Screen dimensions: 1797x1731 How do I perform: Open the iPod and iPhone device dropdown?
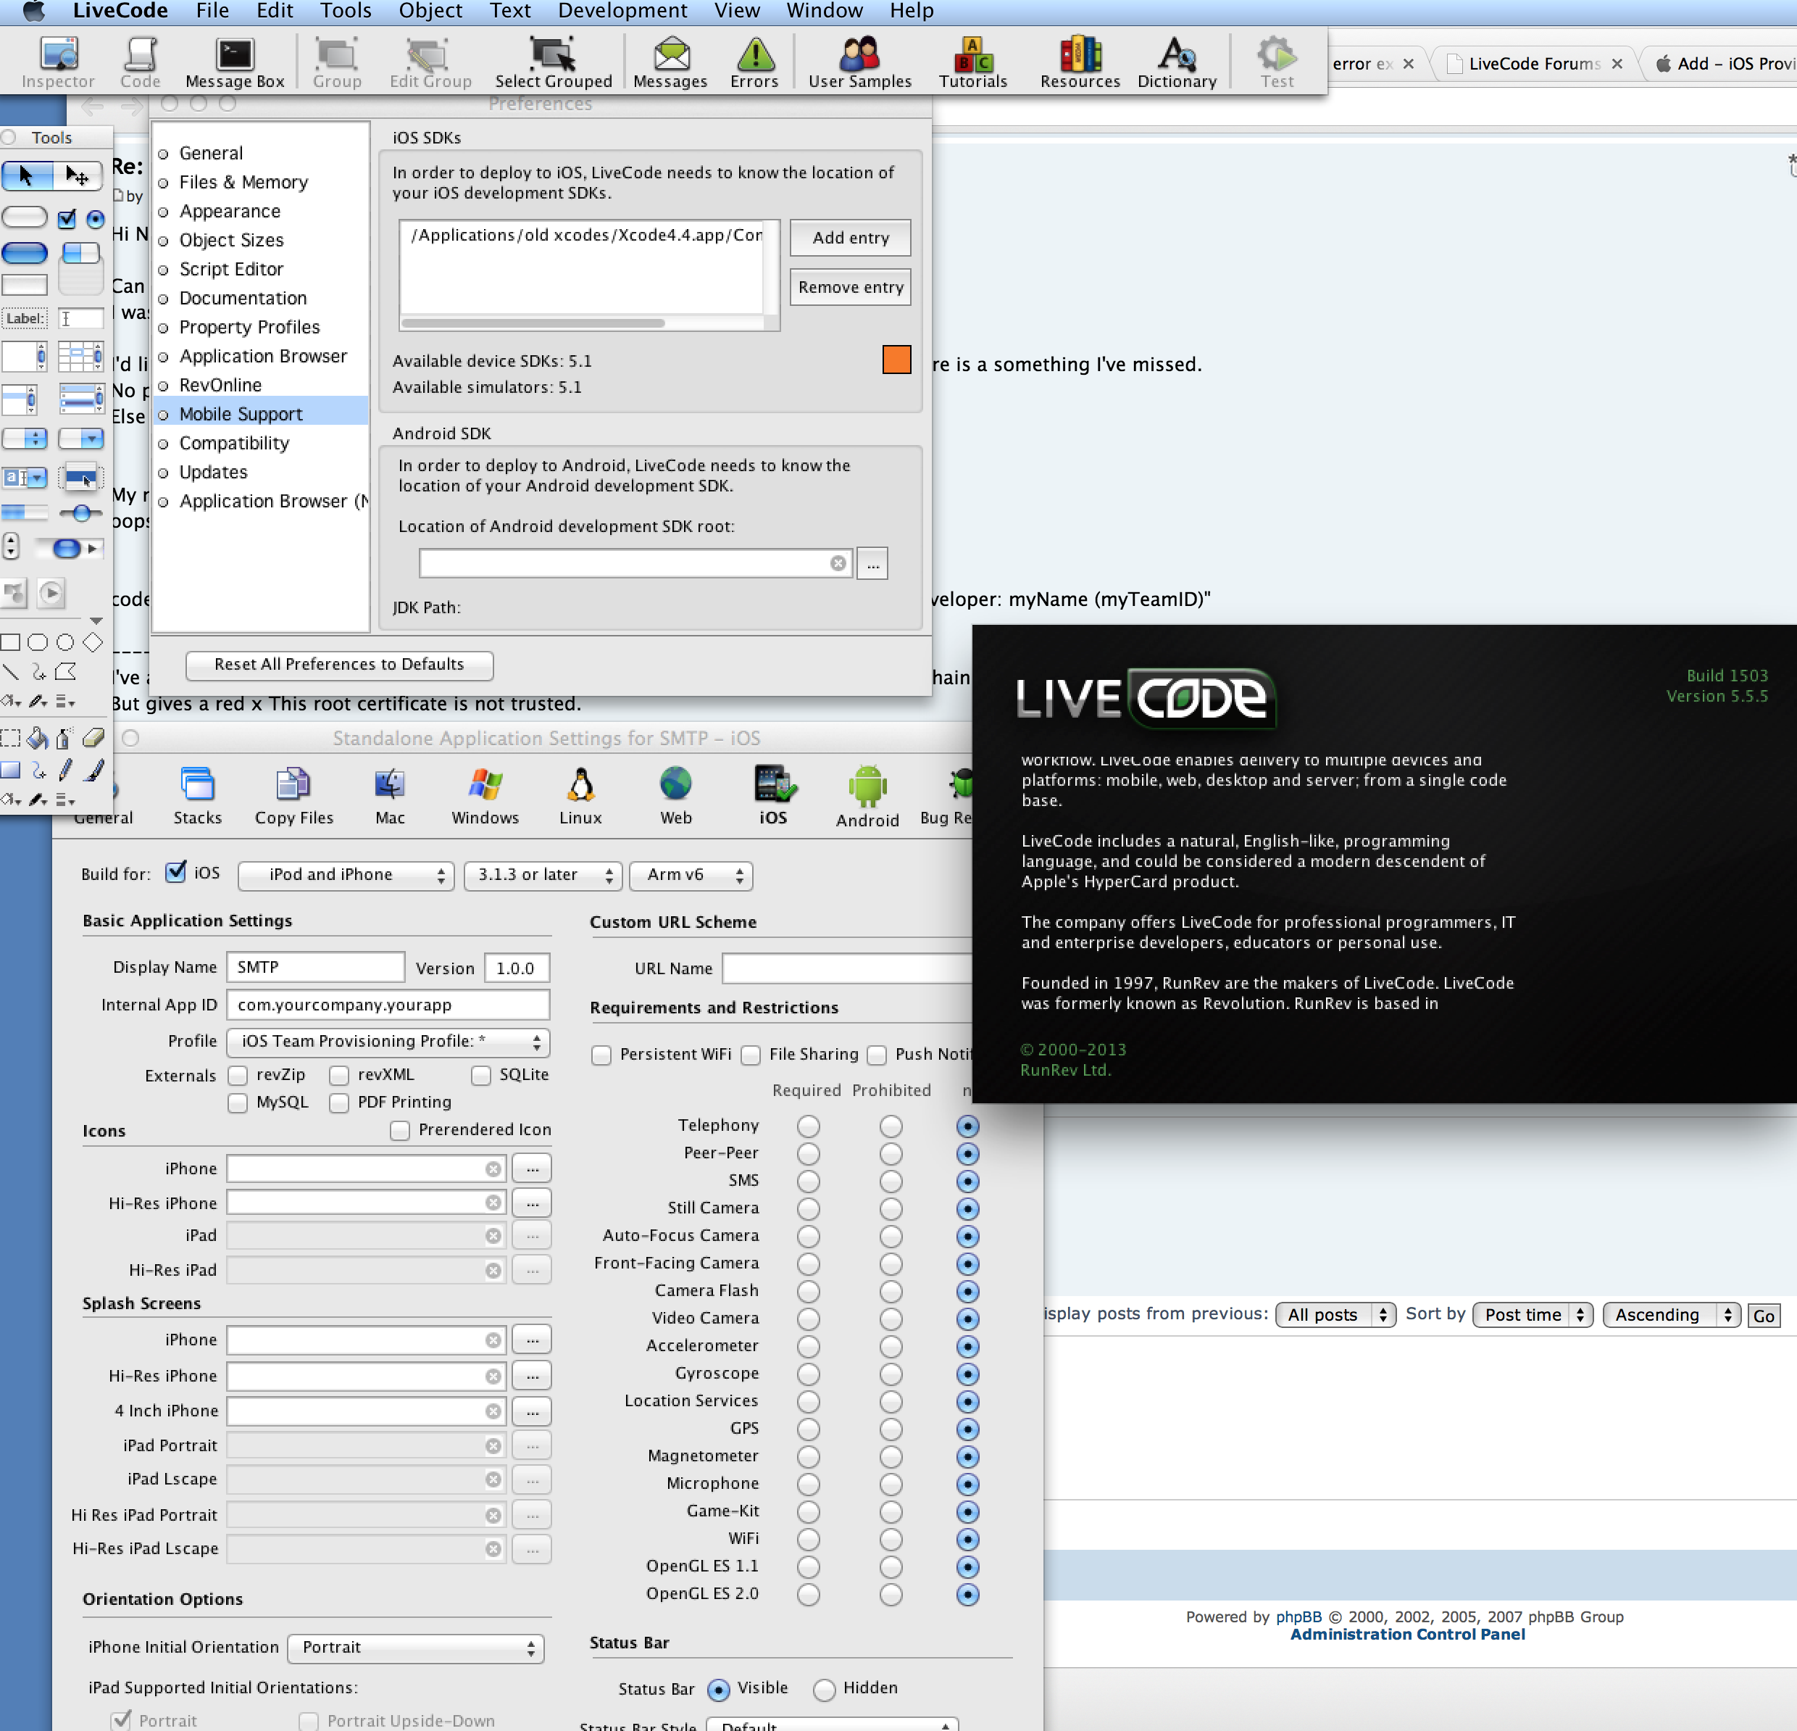[346, 875]
